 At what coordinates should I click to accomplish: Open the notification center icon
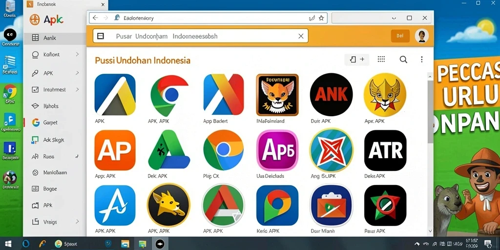pos(488,244)
